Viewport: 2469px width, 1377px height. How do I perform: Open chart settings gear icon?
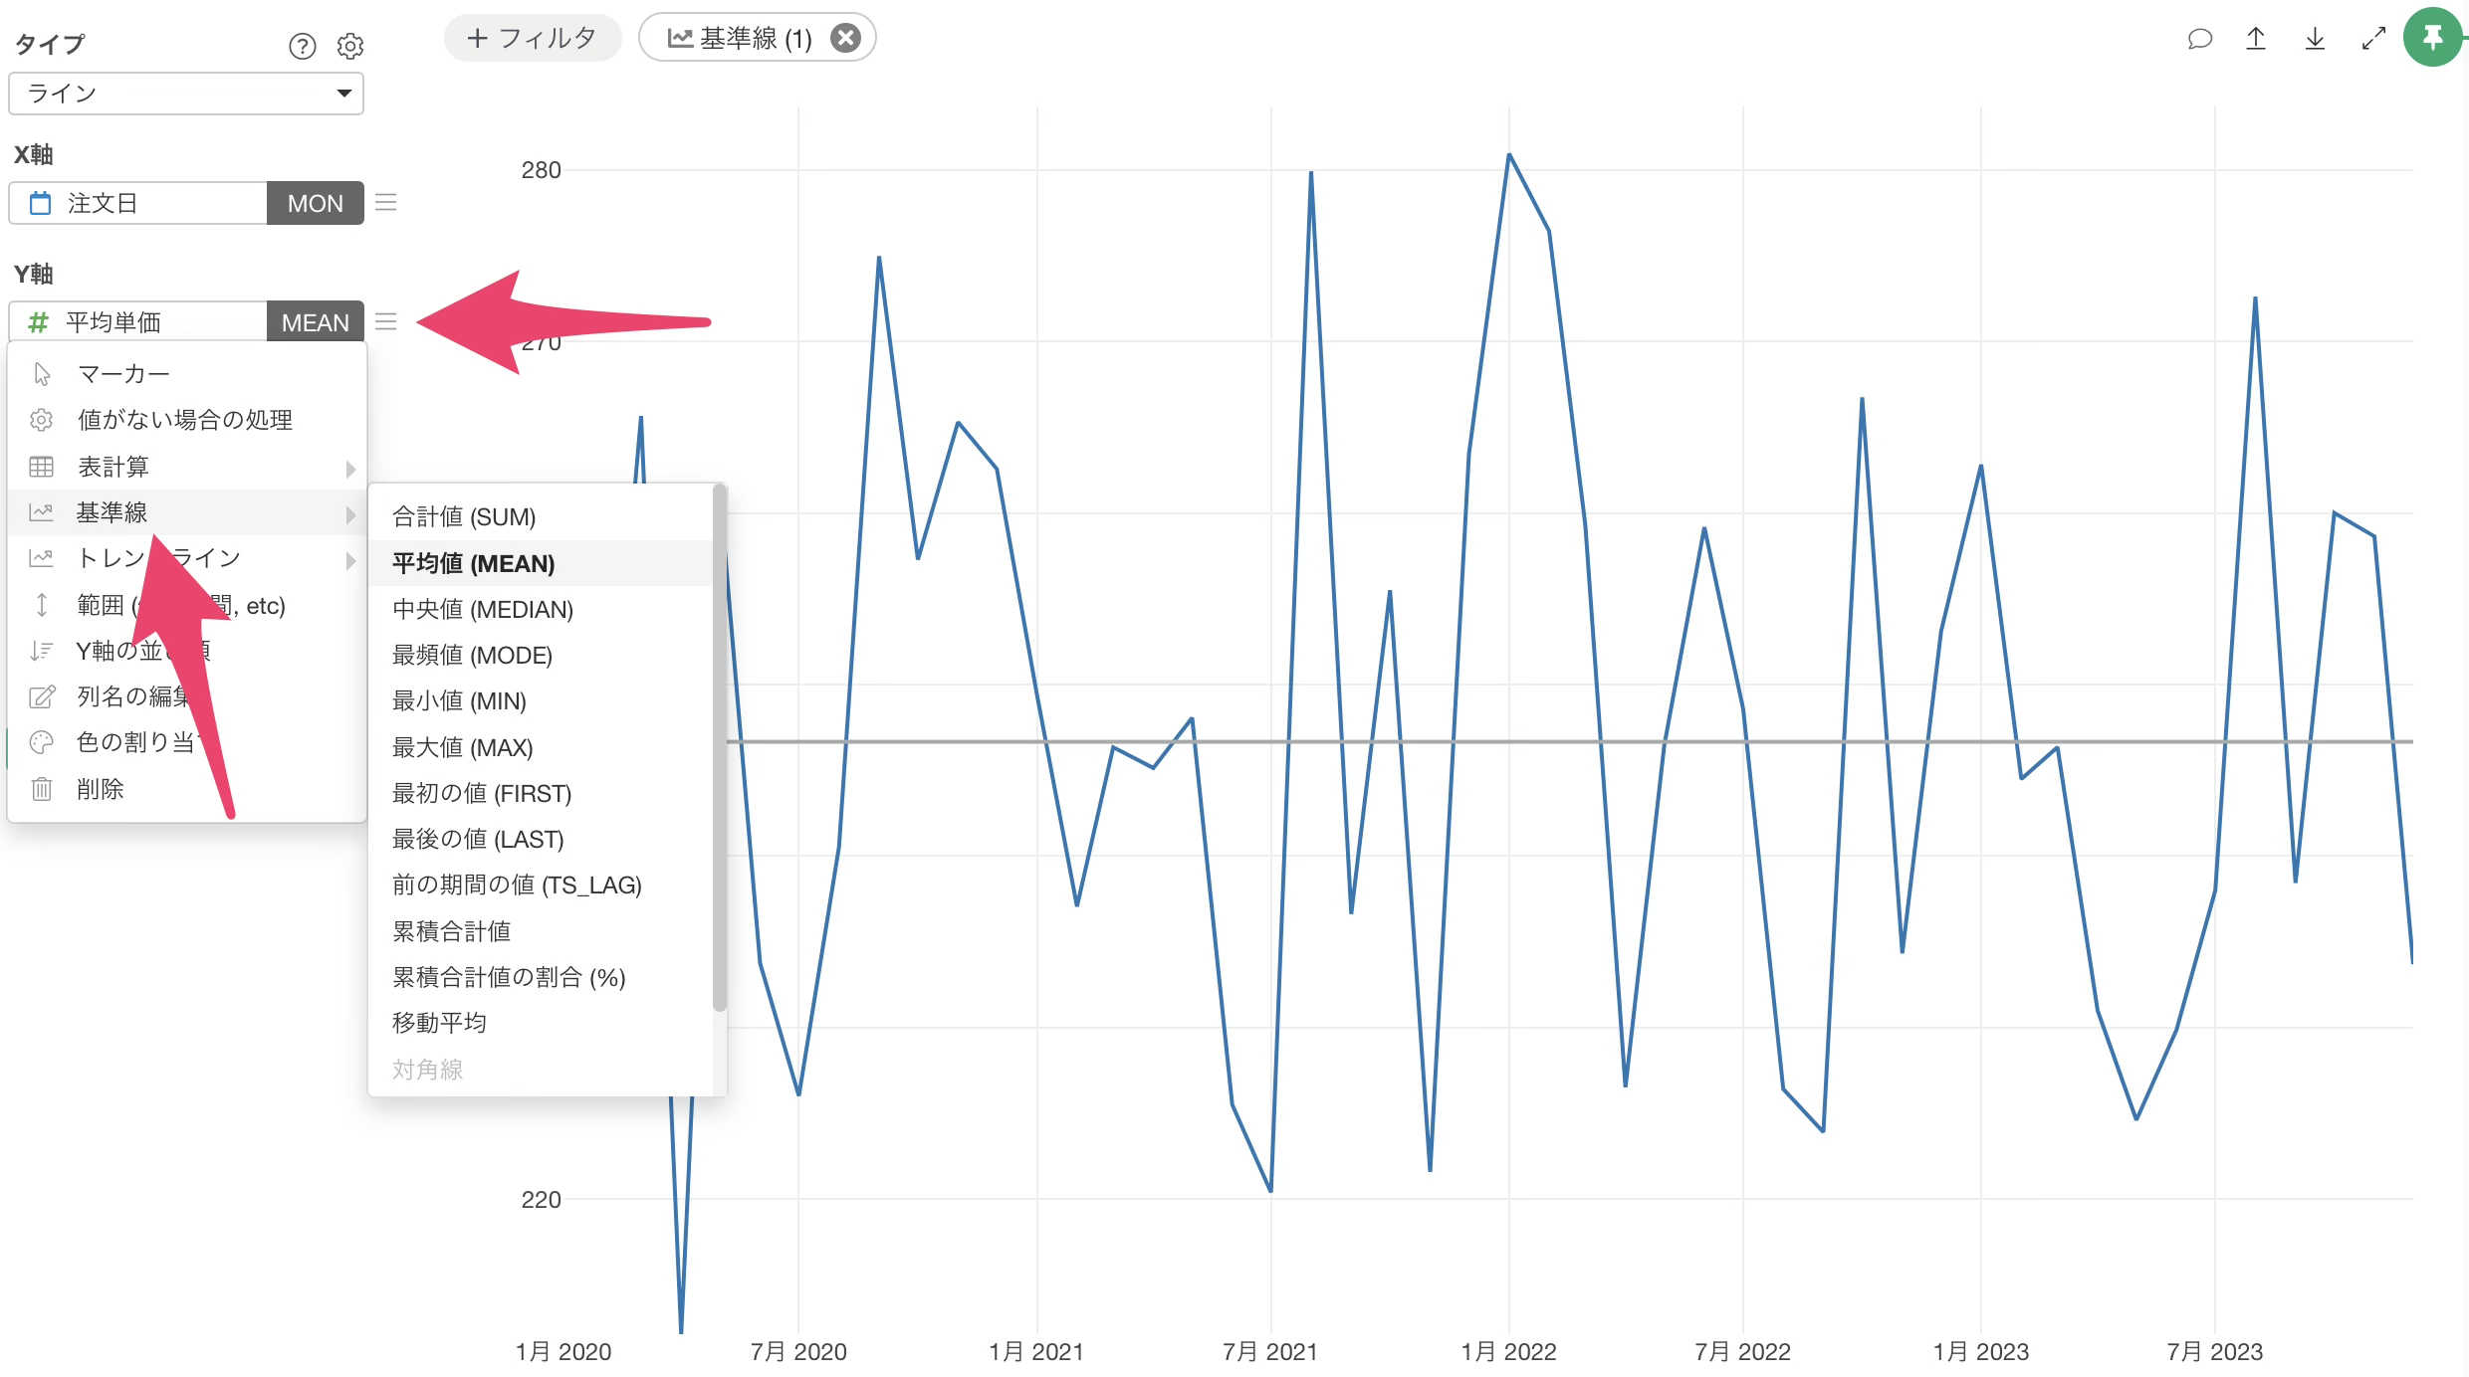tap(350, 46)
